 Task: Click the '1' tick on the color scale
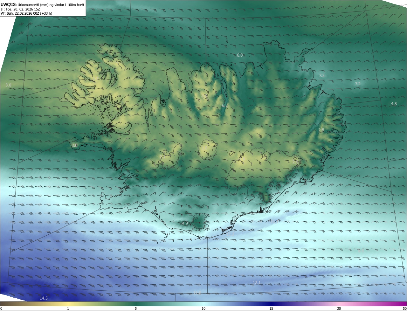coord(68,308)
